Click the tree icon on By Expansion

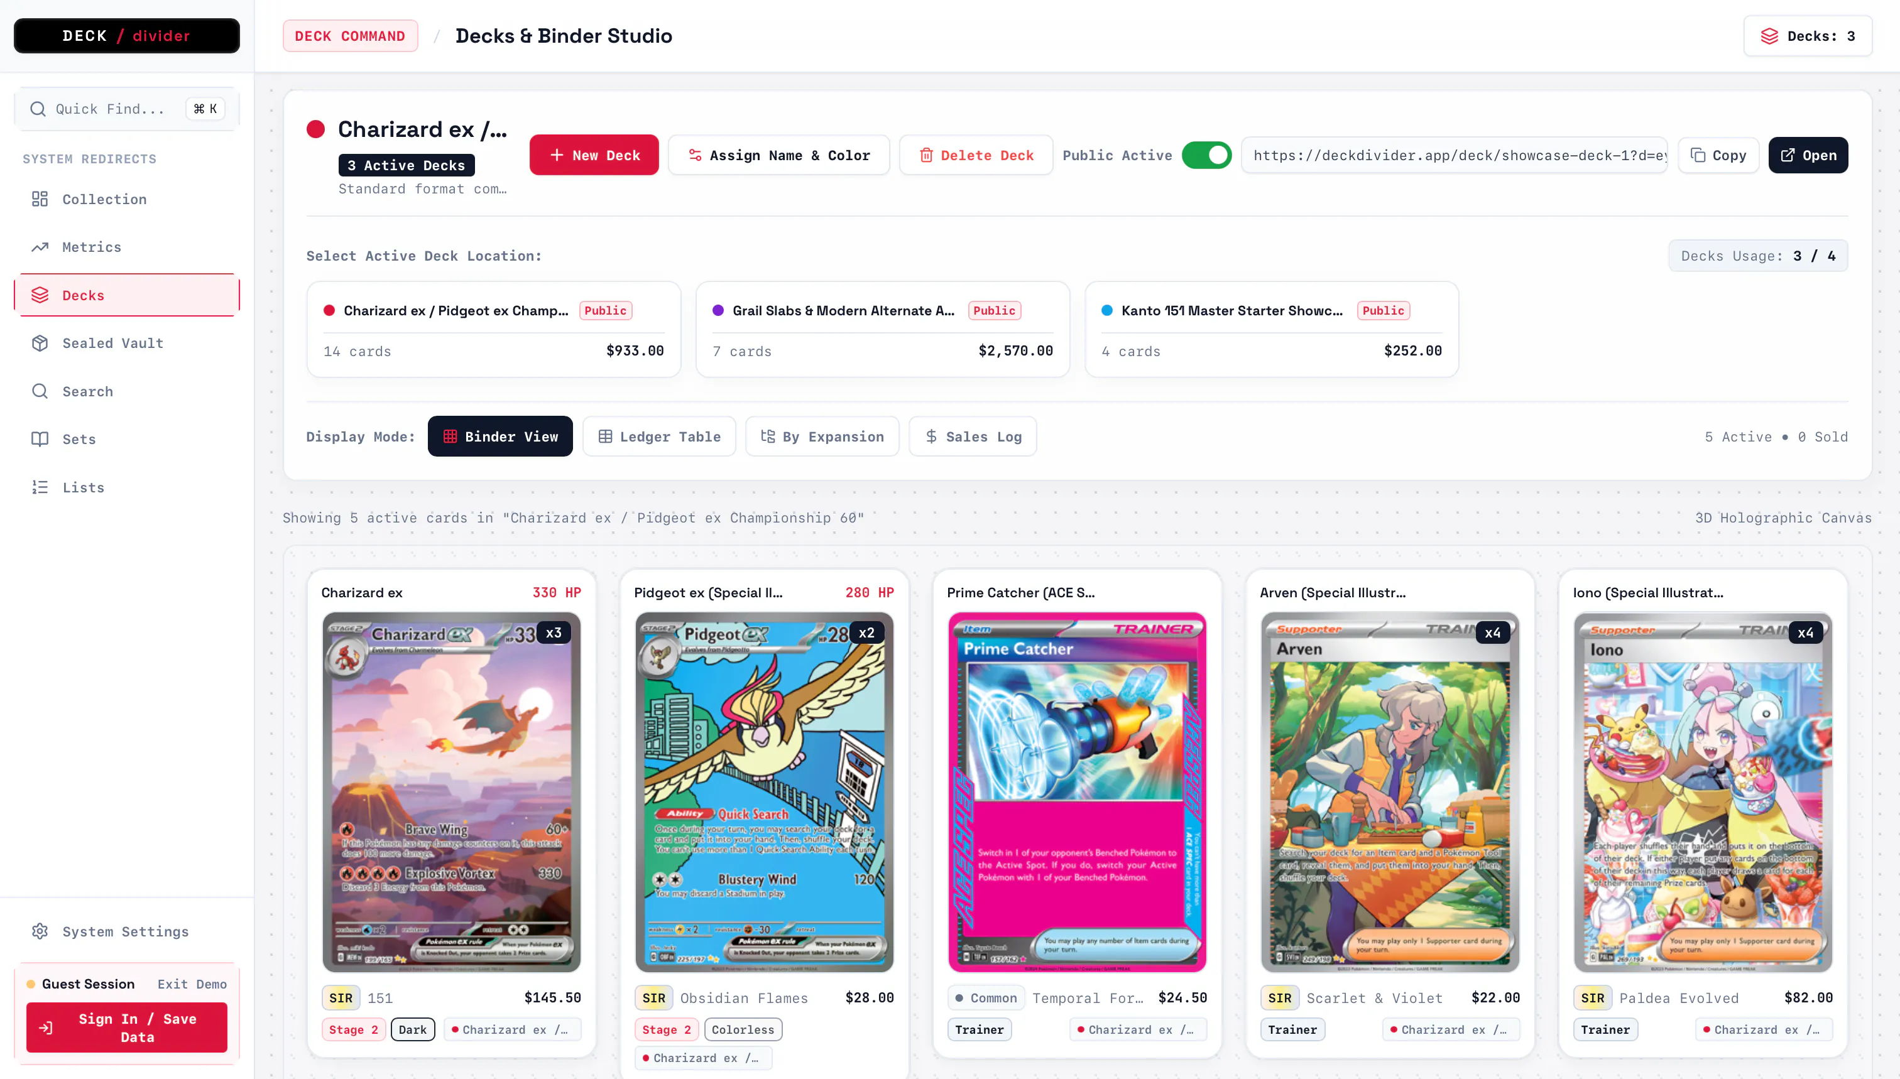[768, 436]
